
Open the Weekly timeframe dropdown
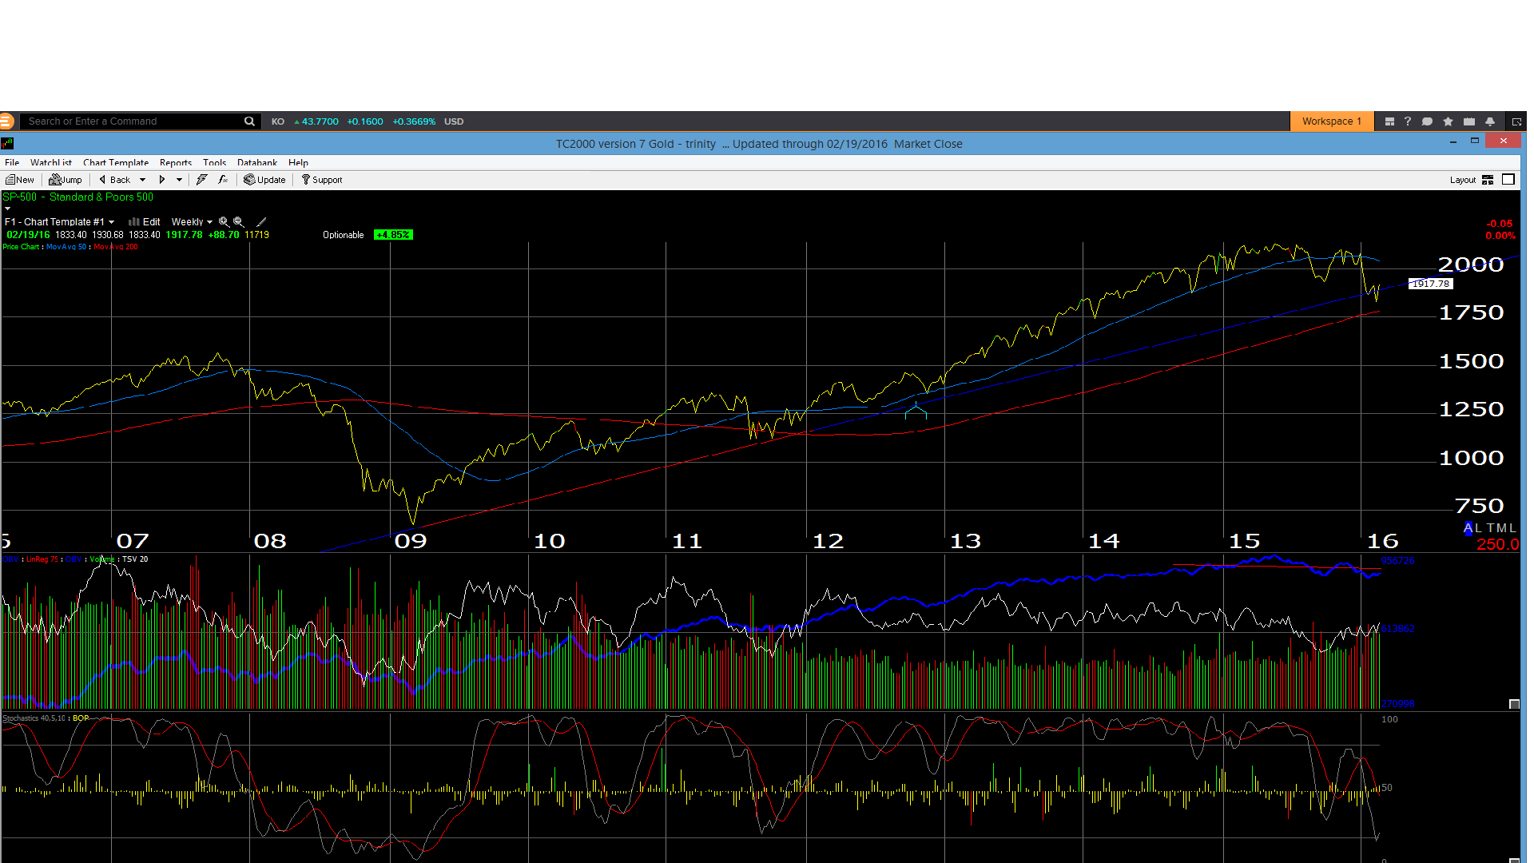pos(192,222)
